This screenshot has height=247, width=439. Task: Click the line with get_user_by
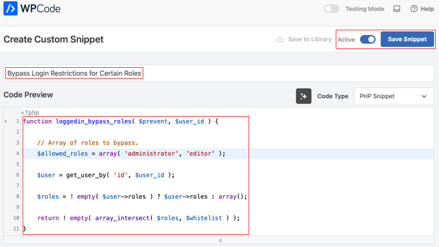pyautogui.click(x=106, y=175)
